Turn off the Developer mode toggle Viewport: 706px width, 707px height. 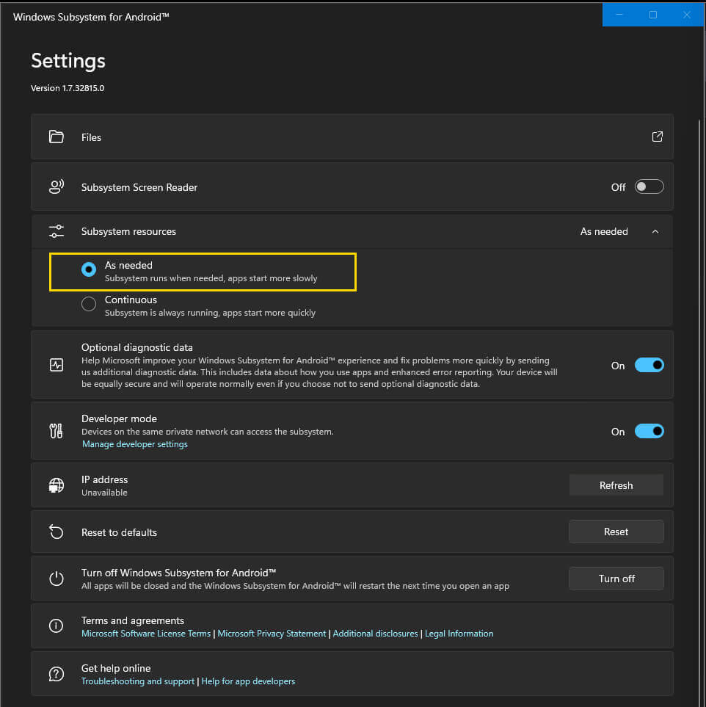pyautogui.click(x=649, y=431)
